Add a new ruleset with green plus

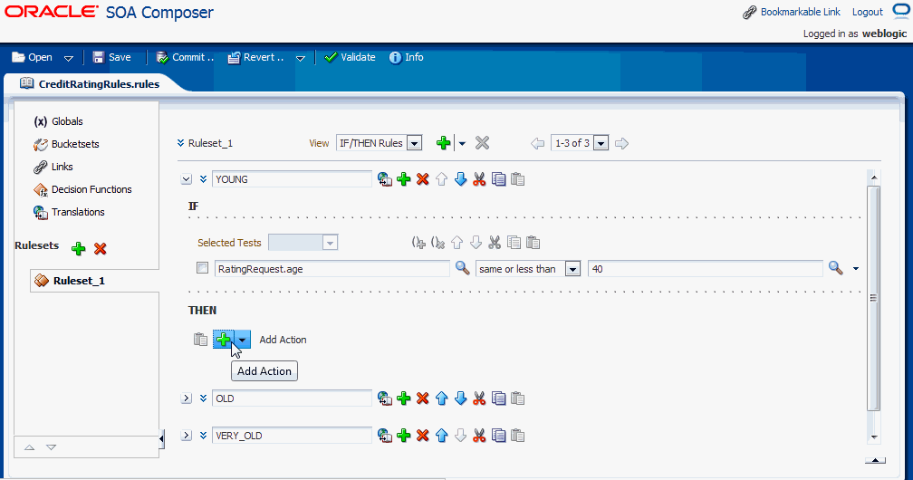[78, 249]
